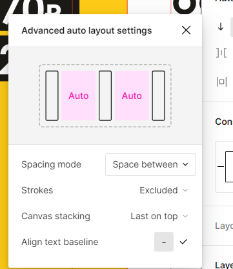Open the Spacing mode dropdown

(x=150, y=164)
